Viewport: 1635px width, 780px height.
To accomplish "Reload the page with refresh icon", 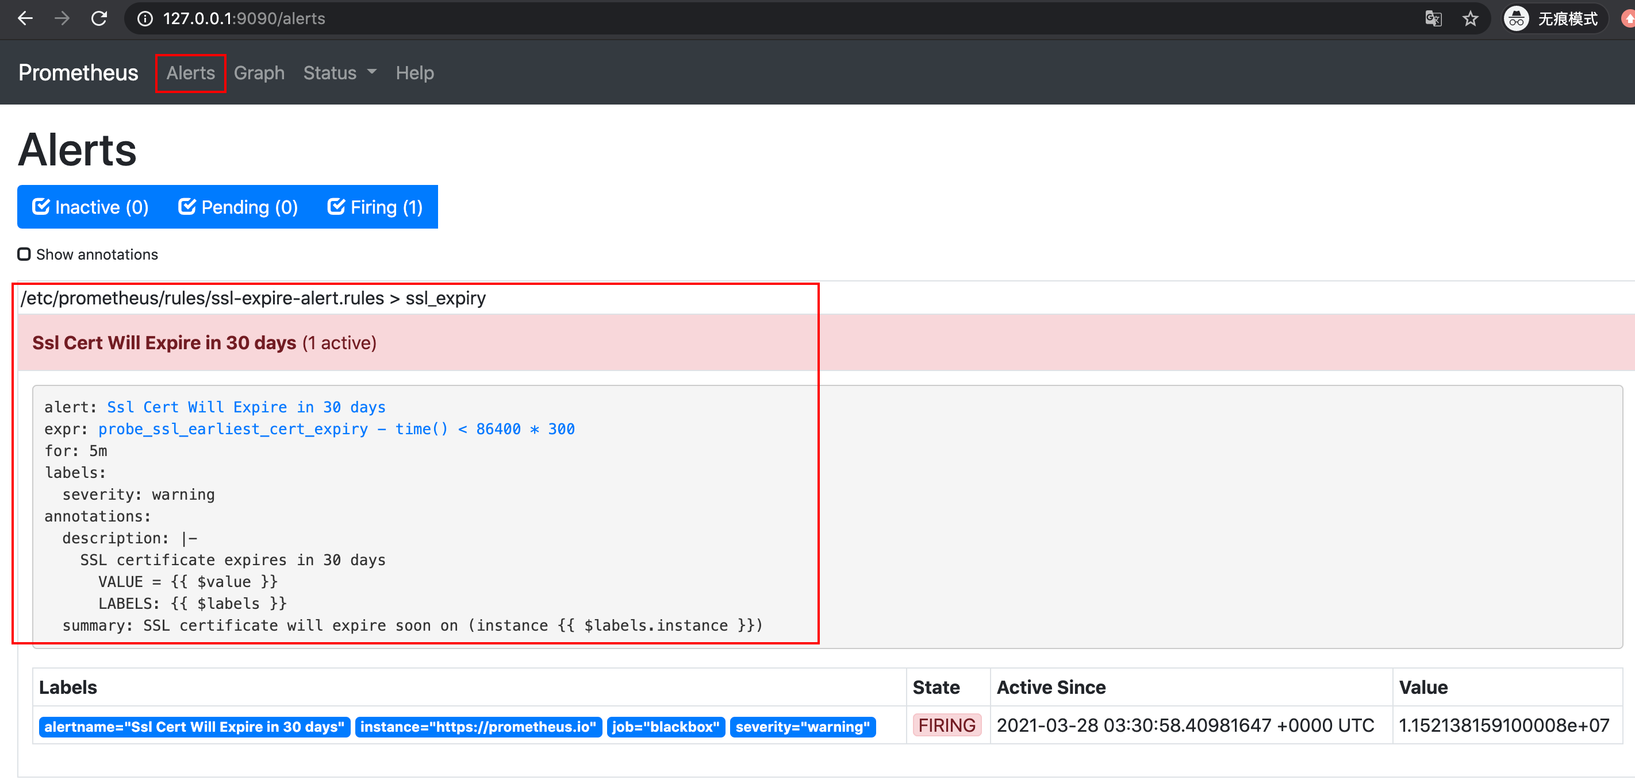I will [99, 18].
